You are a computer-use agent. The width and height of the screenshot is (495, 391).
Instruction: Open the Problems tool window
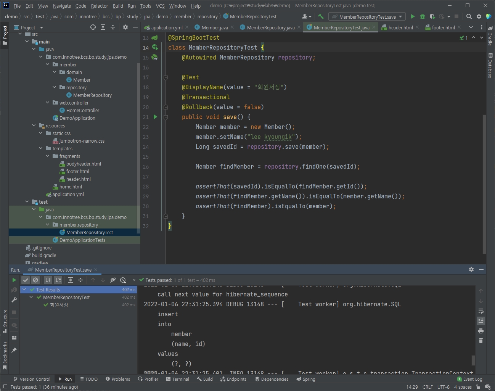point(118,379)
